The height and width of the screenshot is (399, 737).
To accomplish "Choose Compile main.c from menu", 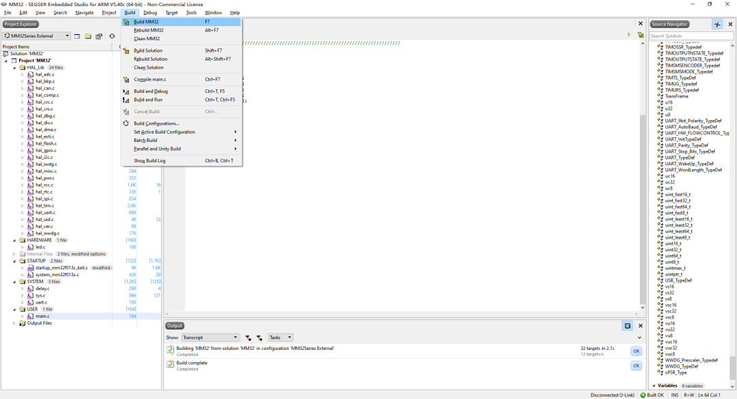I will pyautogui.click(x=182, y=79).
